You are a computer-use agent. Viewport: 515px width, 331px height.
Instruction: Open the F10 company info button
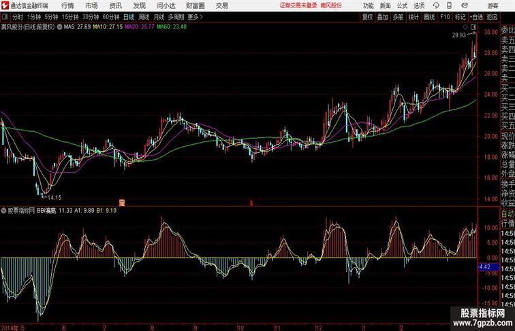(445, 17)
